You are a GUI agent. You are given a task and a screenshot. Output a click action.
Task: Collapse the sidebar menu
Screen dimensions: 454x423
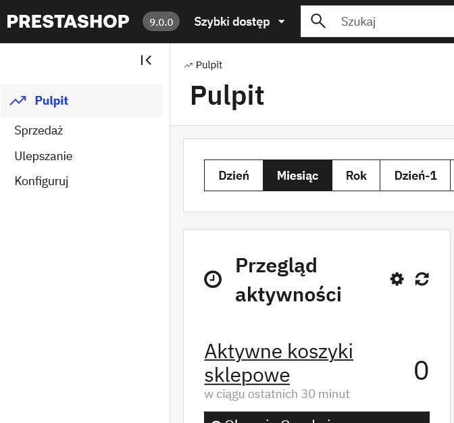(146, 60)
